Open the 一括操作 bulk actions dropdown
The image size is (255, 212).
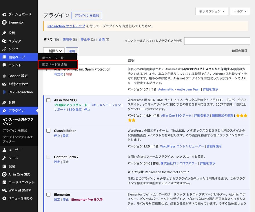coord(54,51)
